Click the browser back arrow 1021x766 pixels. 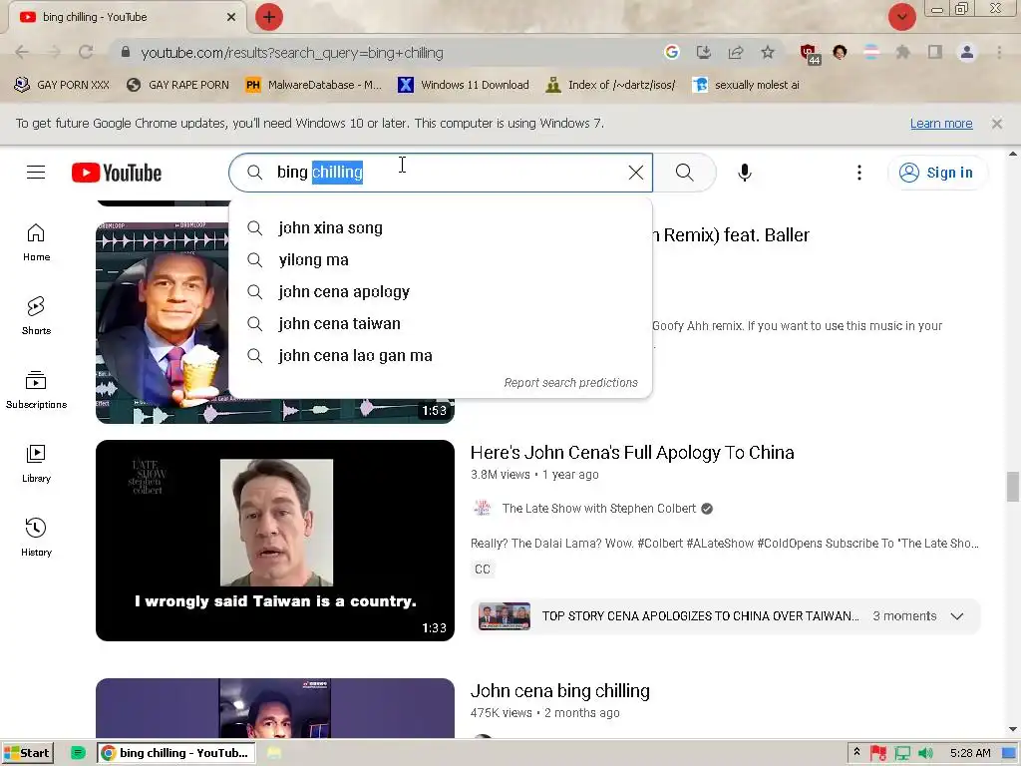point(22,52)
